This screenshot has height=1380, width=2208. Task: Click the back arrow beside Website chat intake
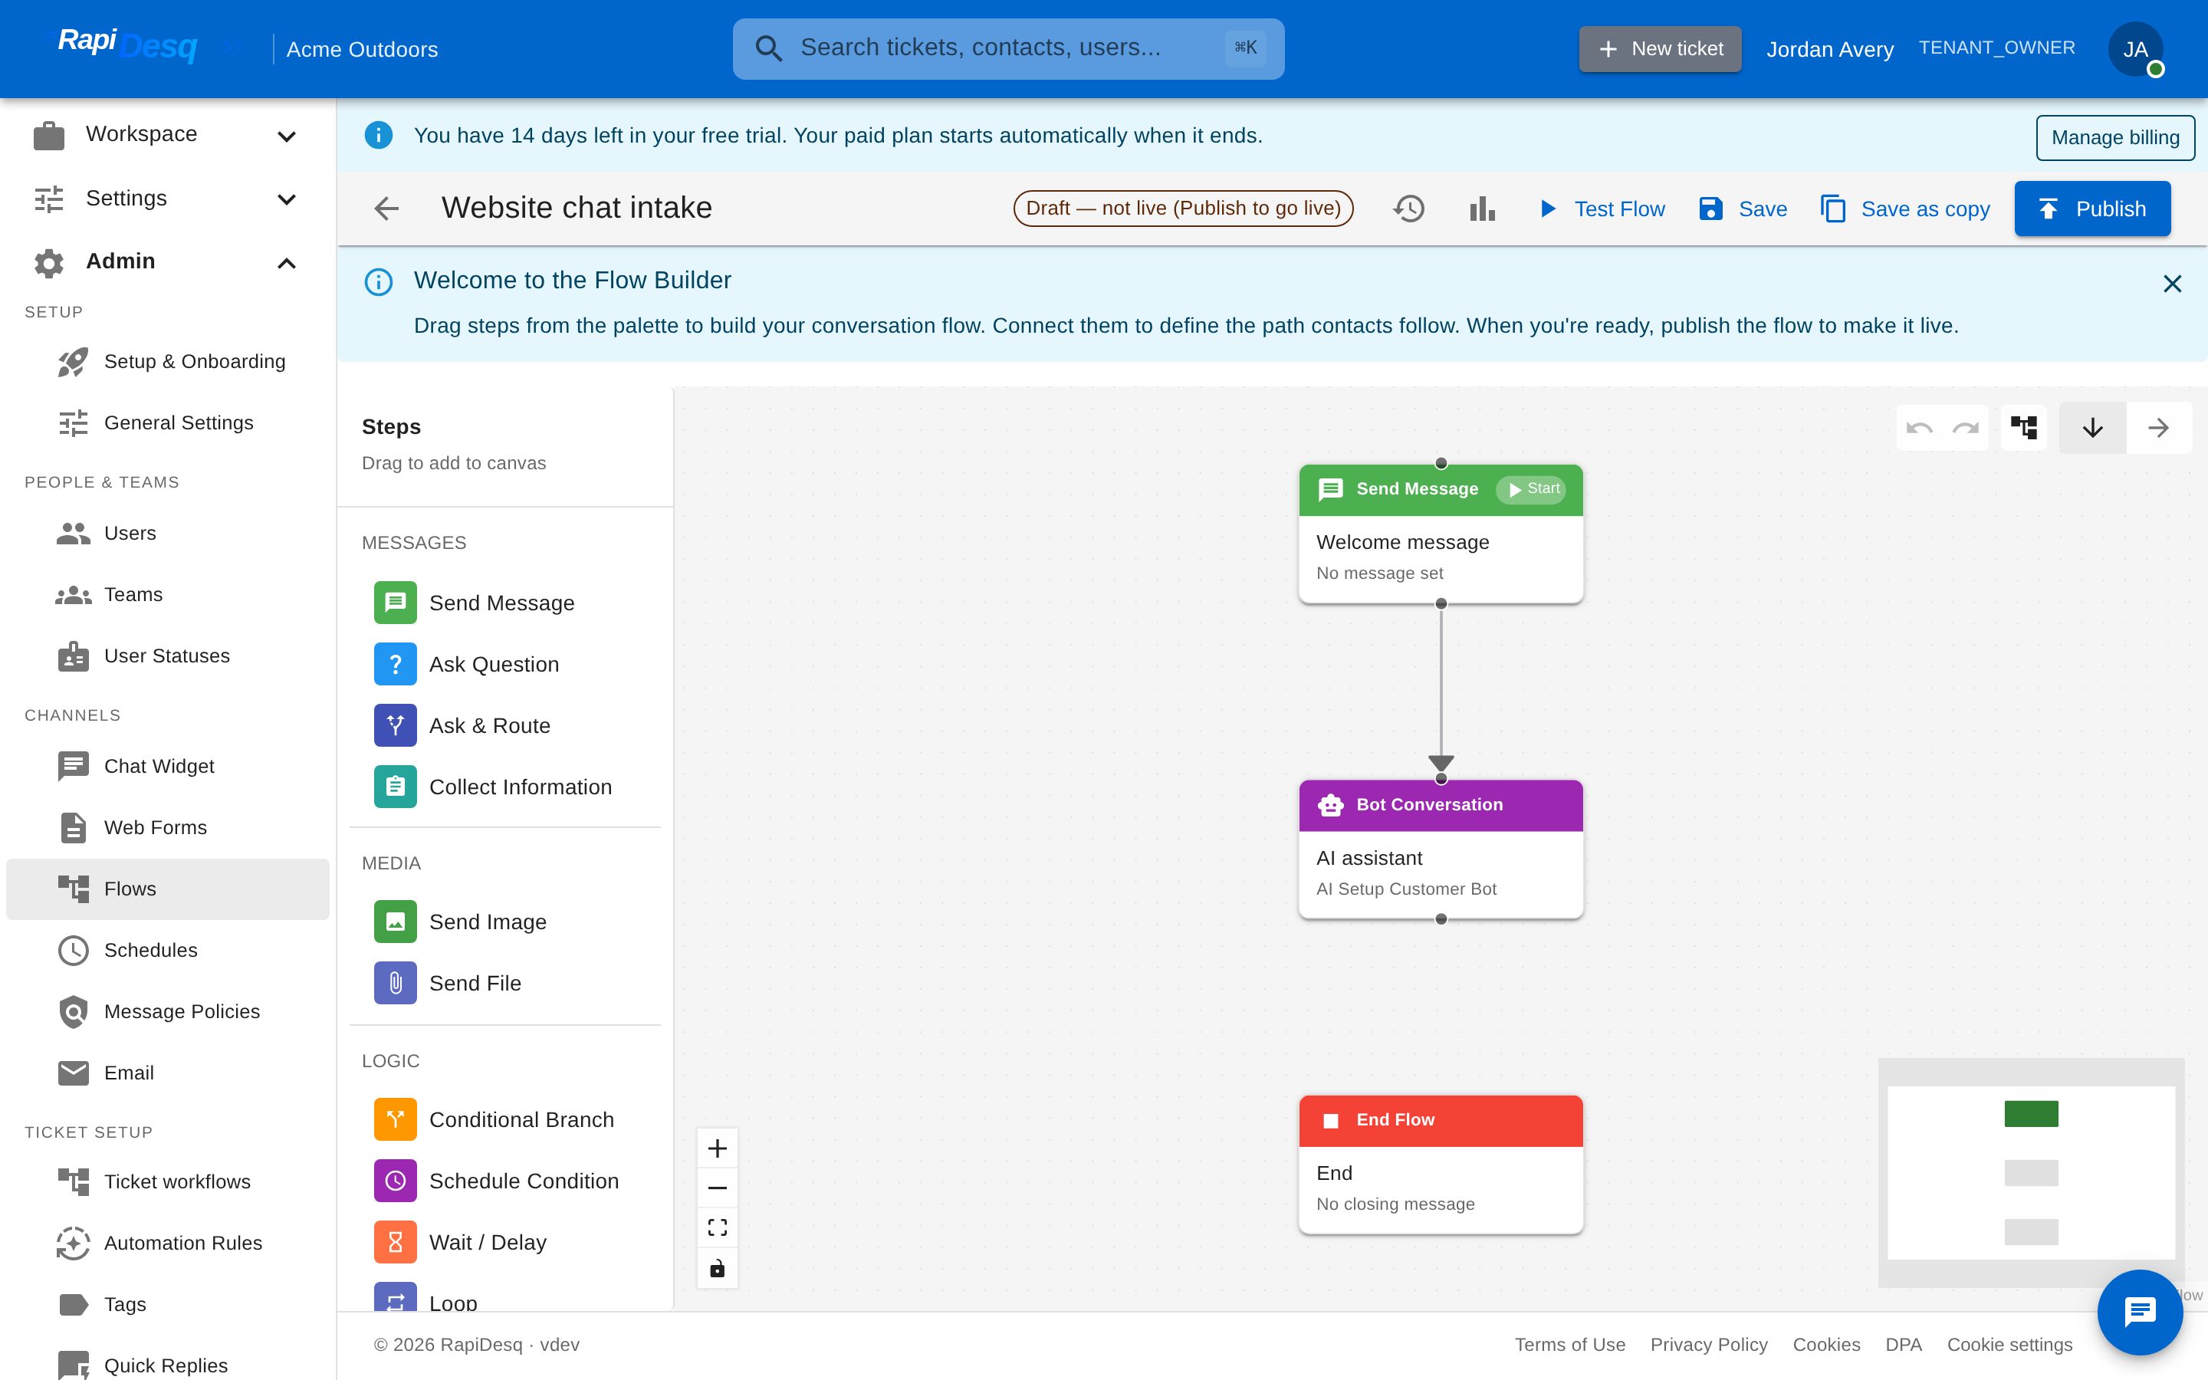[x=387, y=208]
